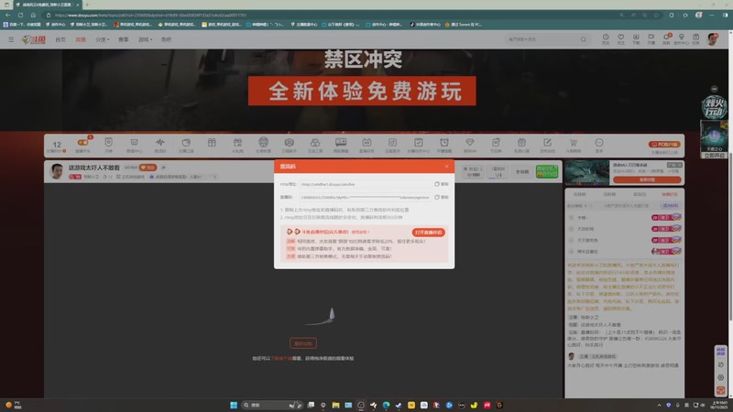Click the refresh icon in the floating tools
Image resolution: width=733 pixels, height=412 pixels.
720,364
